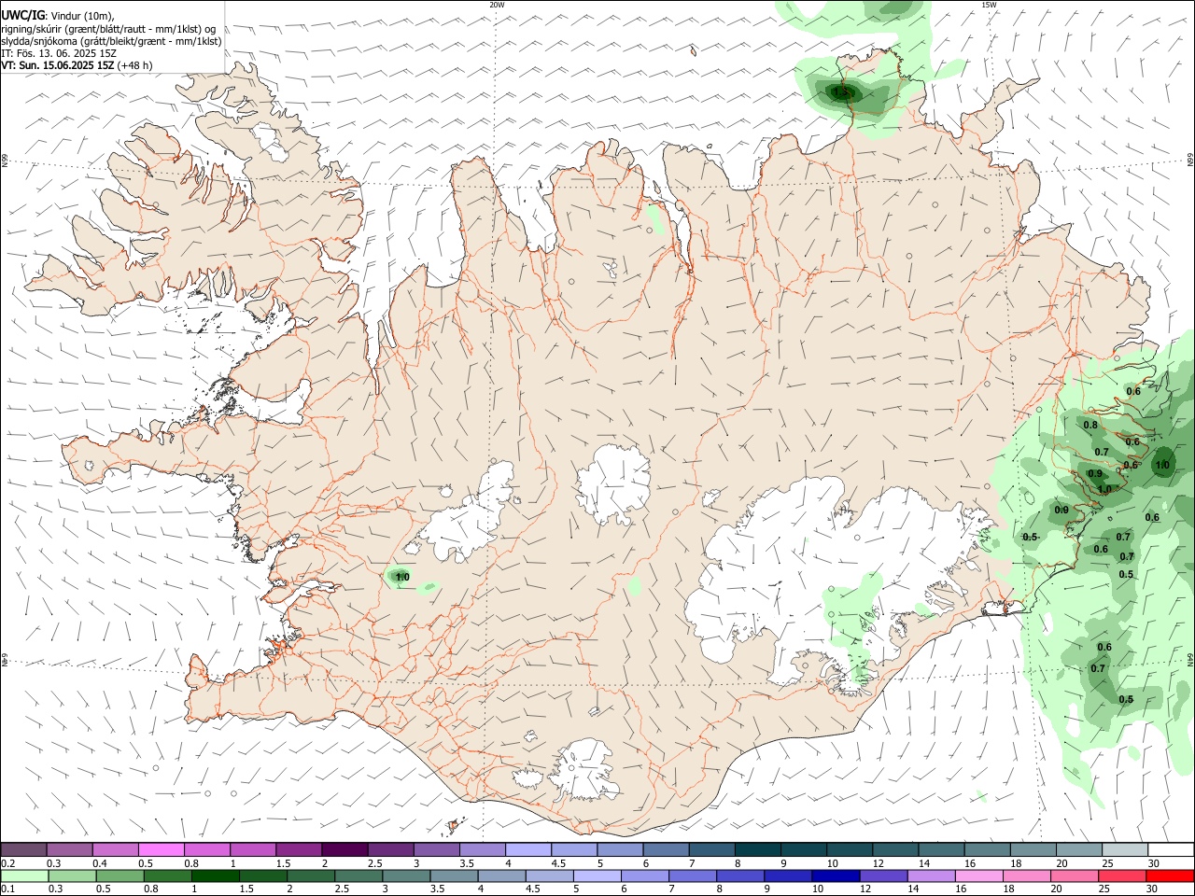Click the '30' label in the bottom legend row
Screen dimensions: 1195x896
tap(1153, 889)
